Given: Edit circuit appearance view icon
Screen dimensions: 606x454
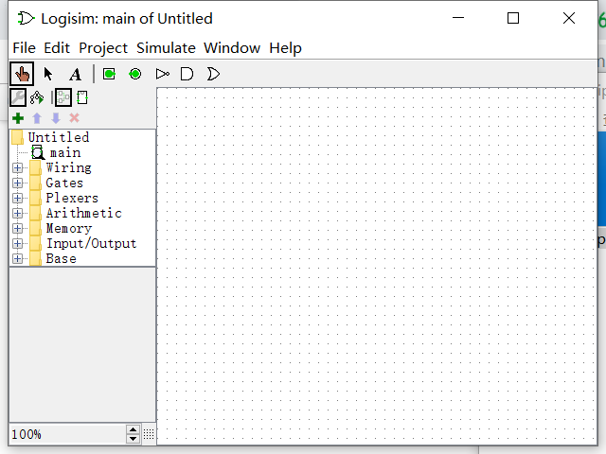Looking at the screenshot, I should [x=82, y=97].
